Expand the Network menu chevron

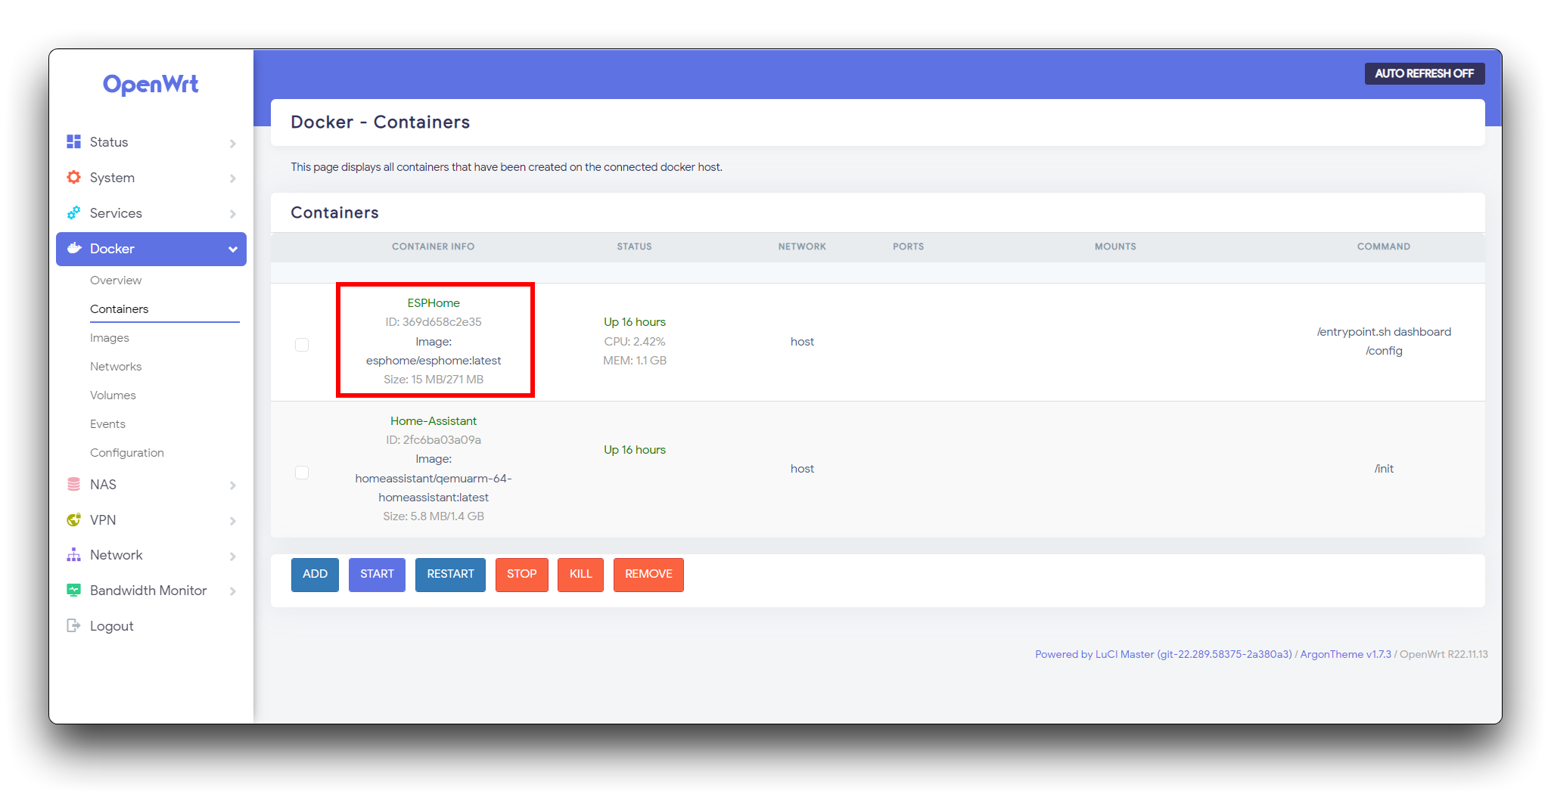pos(233,556)
